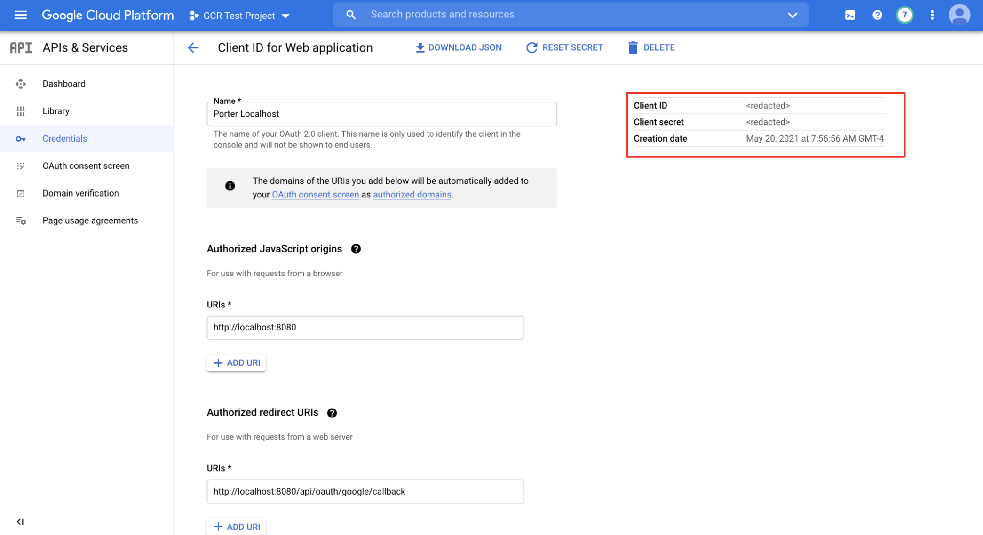This screenshot has height=535, width=983.
Task: Open the user account avatar
Action: click(x=959, y=15)
